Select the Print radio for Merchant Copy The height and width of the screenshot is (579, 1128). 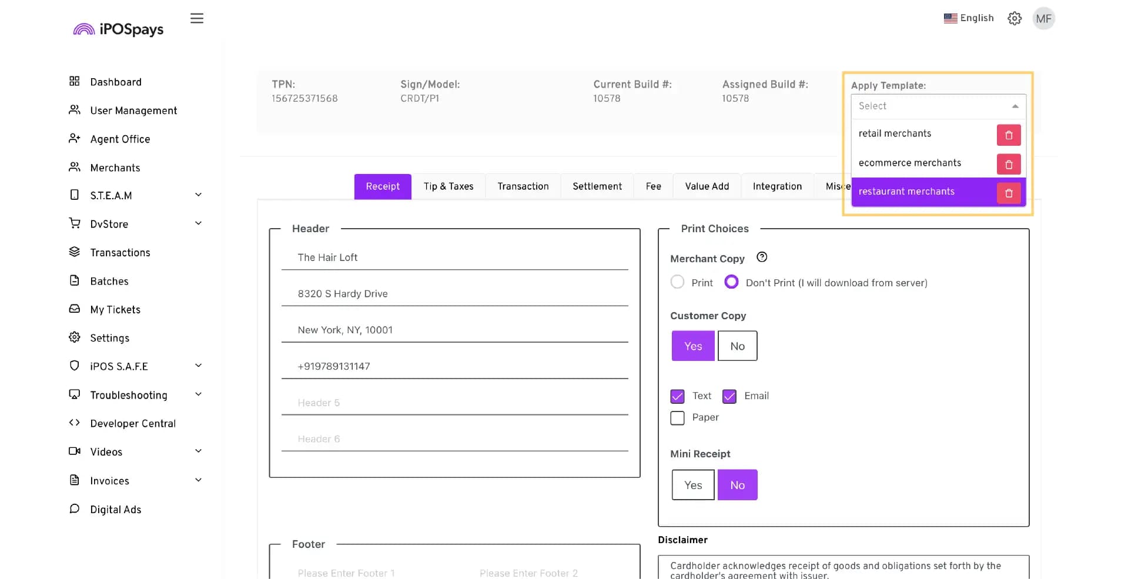coord(677,282)
